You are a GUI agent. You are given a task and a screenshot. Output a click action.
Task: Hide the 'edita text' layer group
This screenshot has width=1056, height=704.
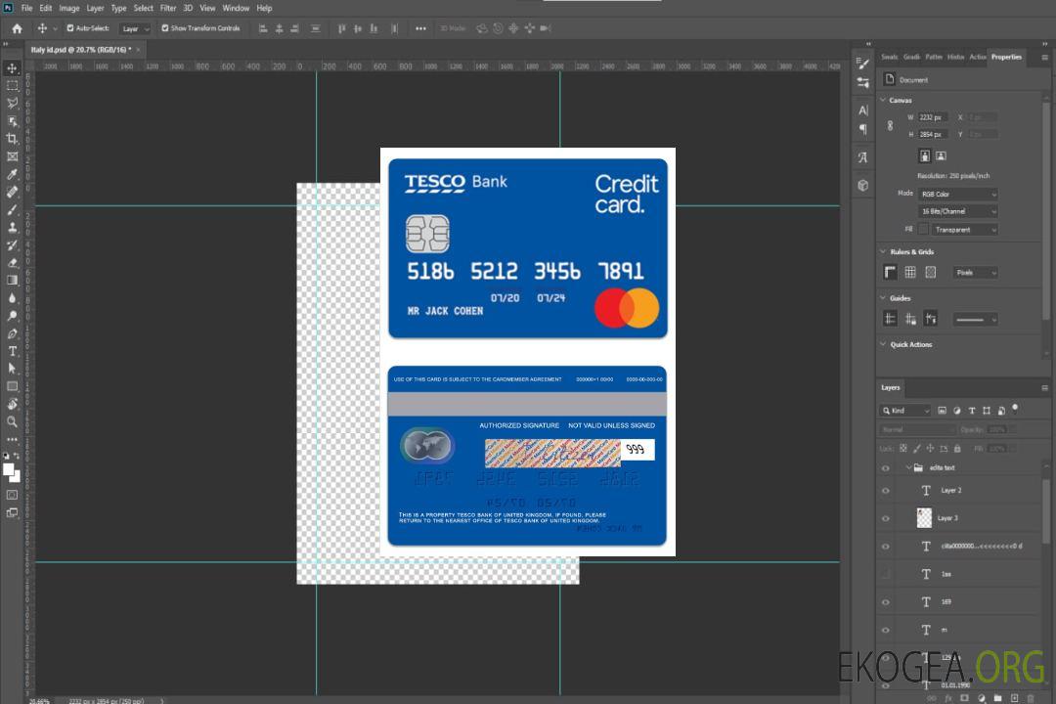[886, 468]
